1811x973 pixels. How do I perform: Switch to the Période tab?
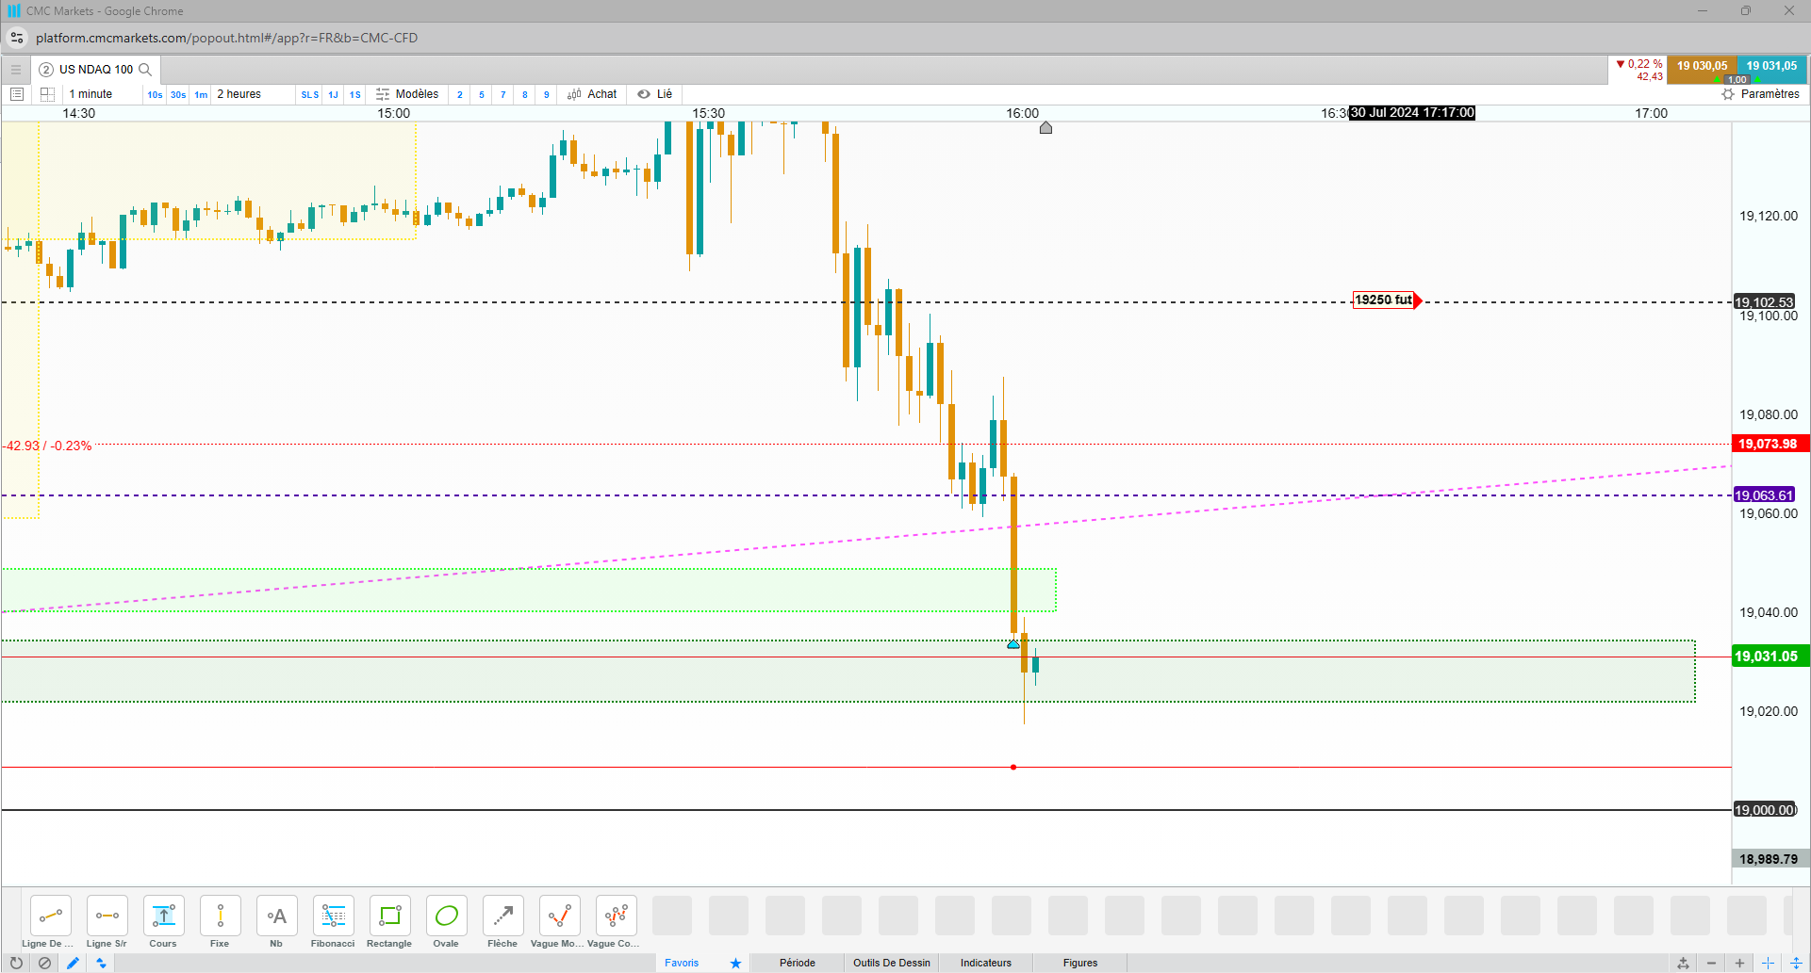pos(798,963)
